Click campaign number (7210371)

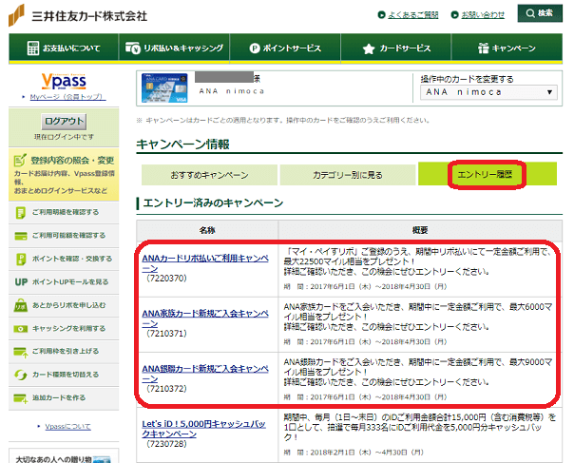[x=166, y=334]
